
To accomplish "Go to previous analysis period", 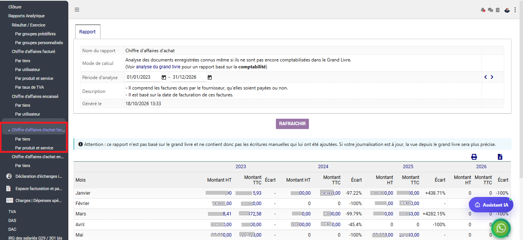I will pyautogui.click(x=485, y=77).
